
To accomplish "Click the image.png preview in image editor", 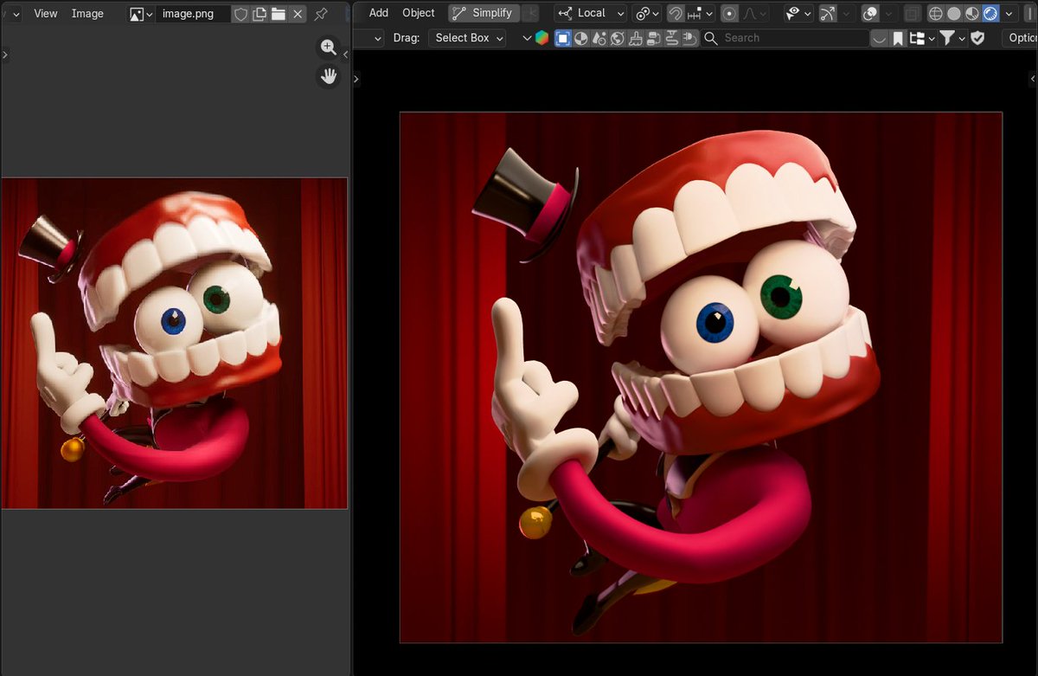I will tap(174, 343).
